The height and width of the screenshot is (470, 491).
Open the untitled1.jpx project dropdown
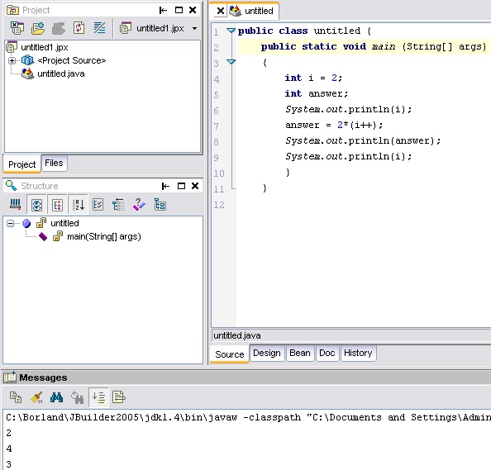click(194, 28)
